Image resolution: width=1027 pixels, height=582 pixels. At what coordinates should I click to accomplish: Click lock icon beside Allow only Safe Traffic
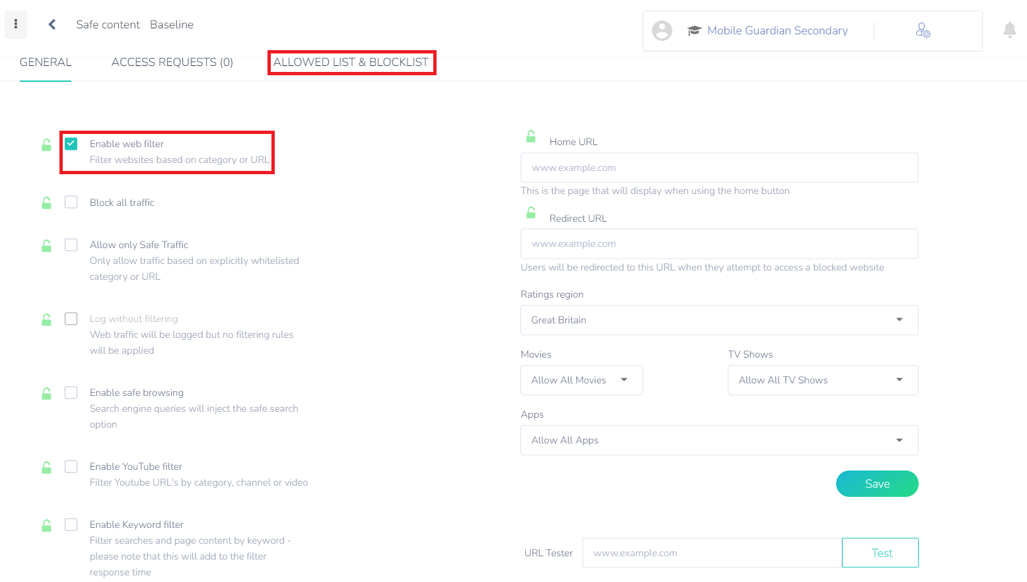point(46,245)
